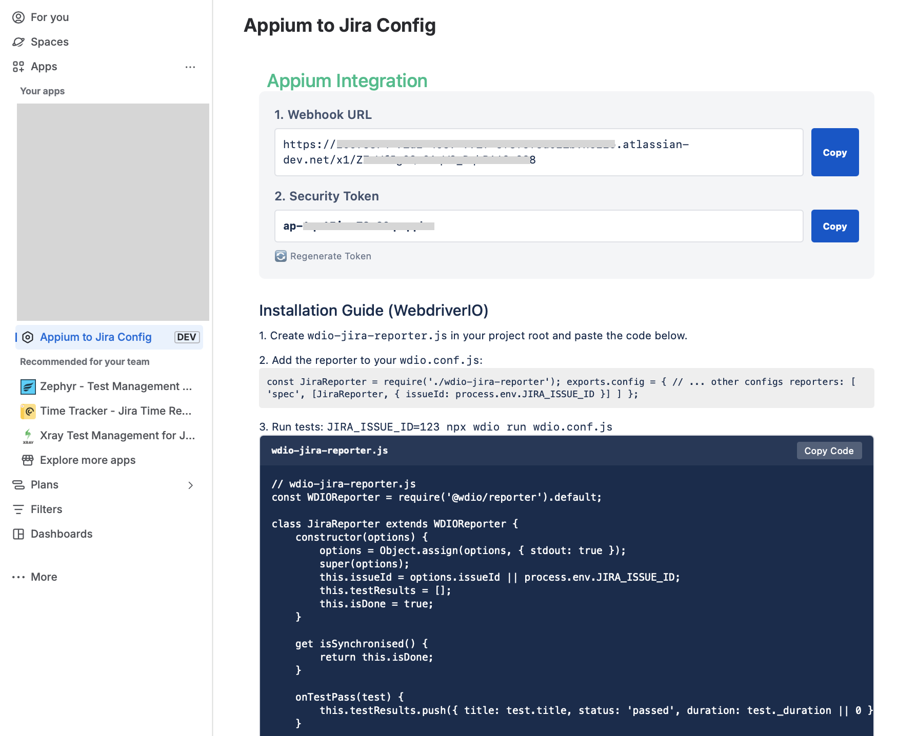Screen dimensions: 917x736
Task: Click Copy Code in the code block
Action: tap(829, 451)
